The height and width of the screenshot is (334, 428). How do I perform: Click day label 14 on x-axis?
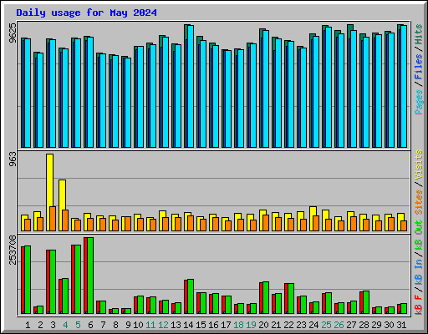188,325
